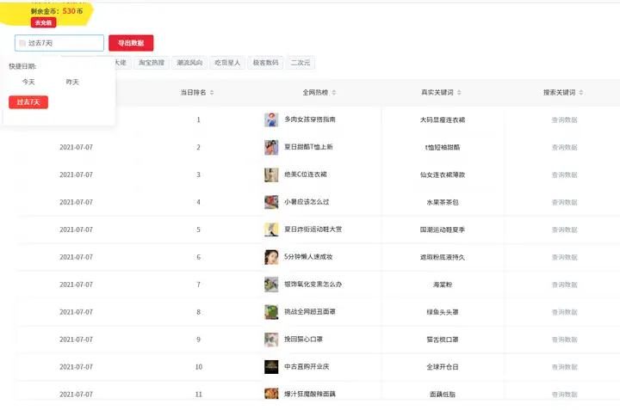Click the 导出数据 export button
This screenshot has width=620, height=410.
coord(131,43)
